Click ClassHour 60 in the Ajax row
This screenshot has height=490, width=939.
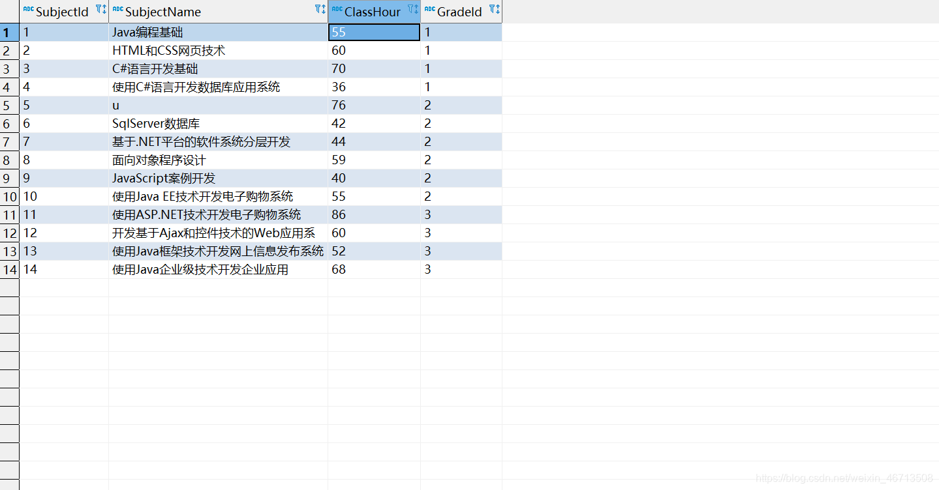tap(374, 233)
